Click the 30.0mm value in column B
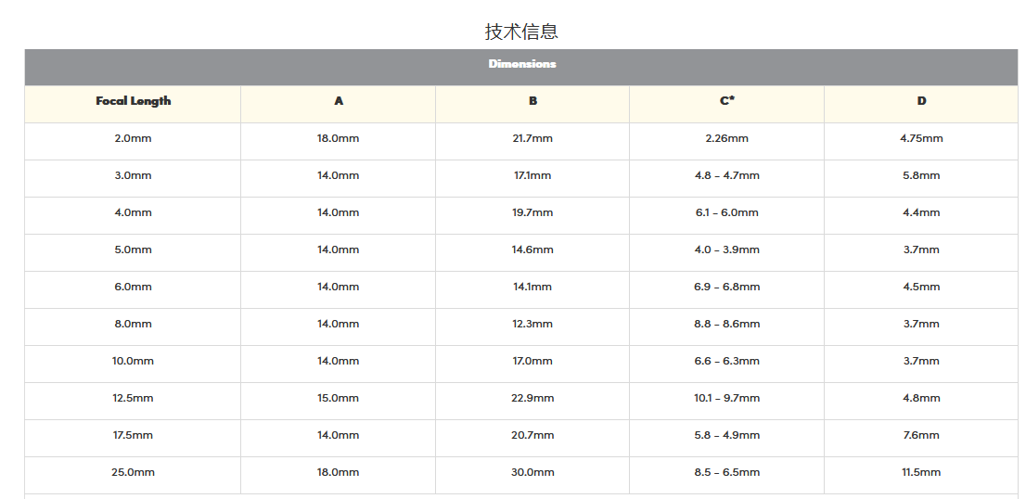This screenshot has height=499, width=1026. [x=532, y=472]
